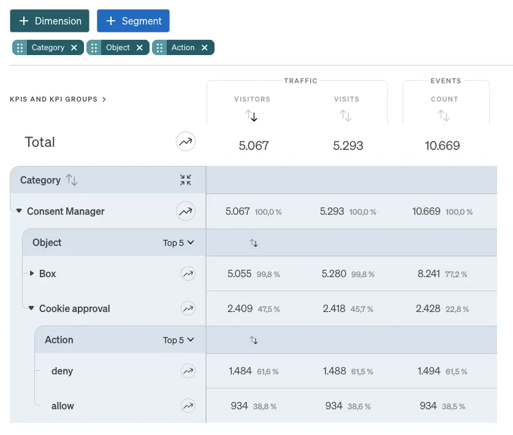Remove the Category dimension chip
Image resolution: width=513 pixels, height=435 pixels.
pos(74,48)
